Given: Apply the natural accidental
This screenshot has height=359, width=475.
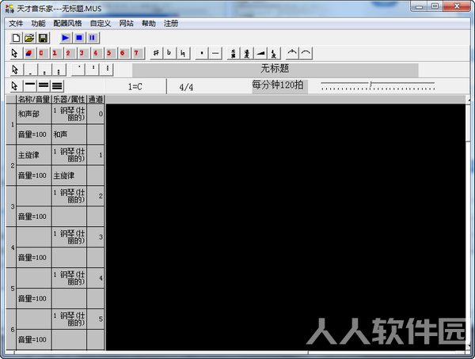Looking at the screenshot, I should point(183,54).
